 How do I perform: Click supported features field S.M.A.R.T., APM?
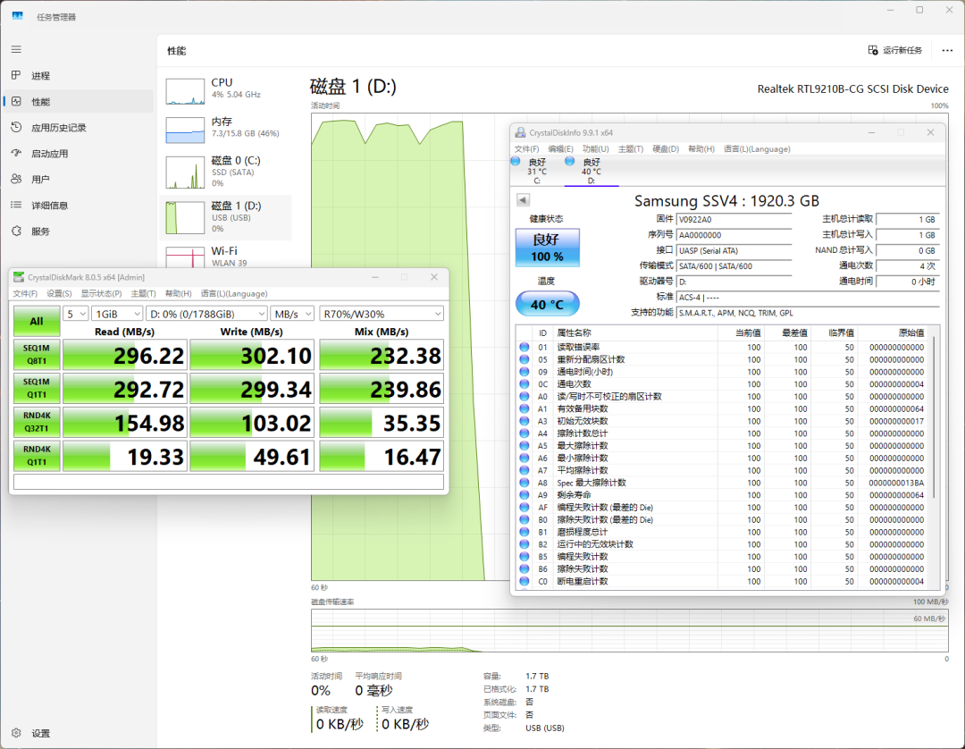[x=808, y=313]
